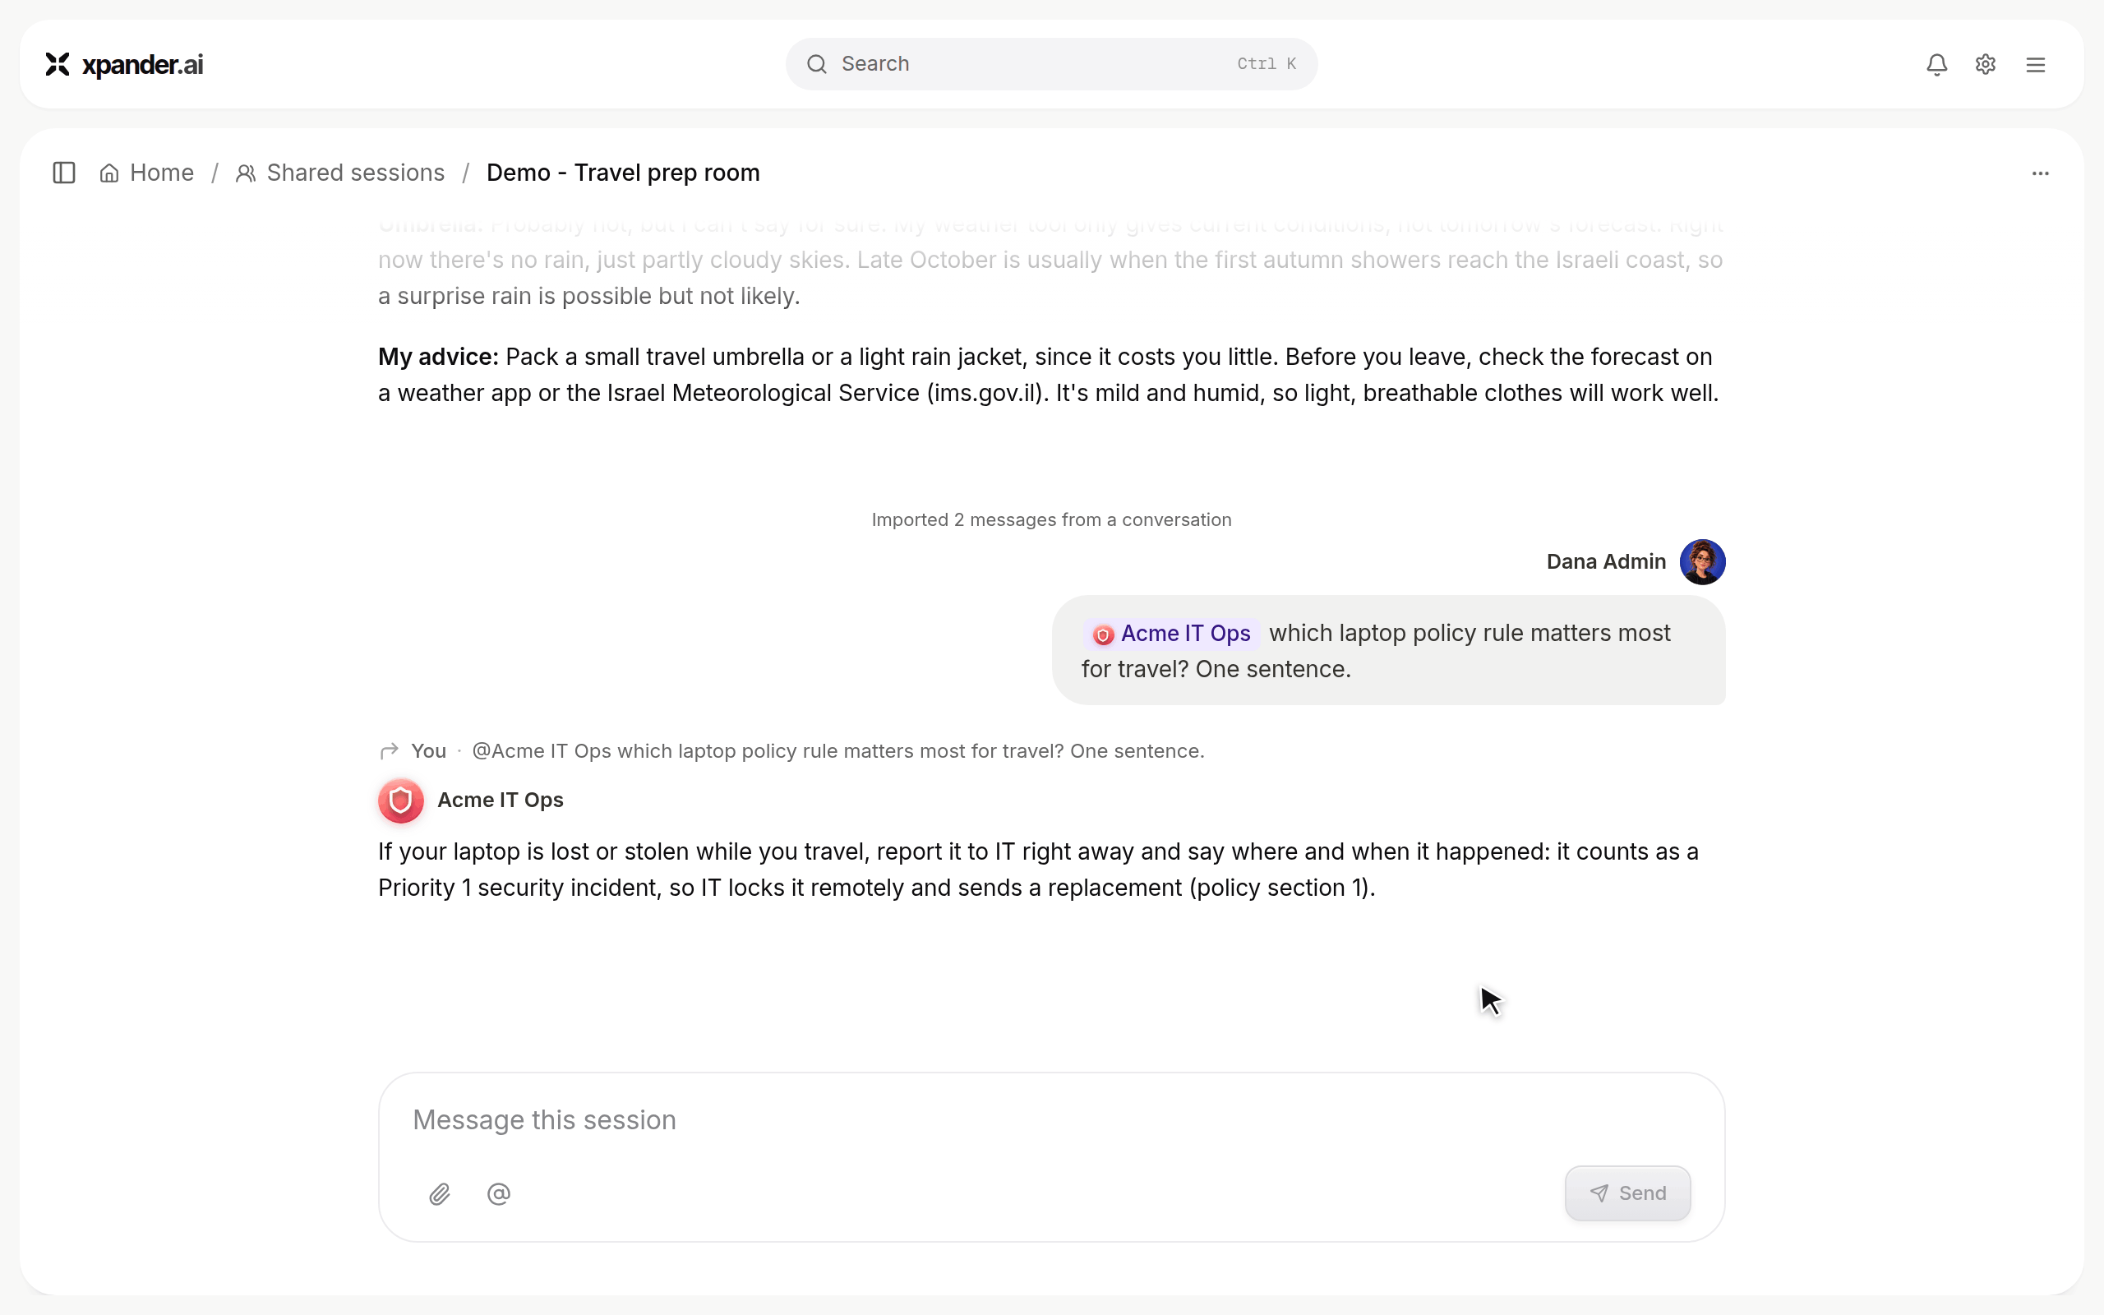The height and width of the screenshot is (1315, 2104).
Task: Open the notifications bell
Action: (1936, 64)
